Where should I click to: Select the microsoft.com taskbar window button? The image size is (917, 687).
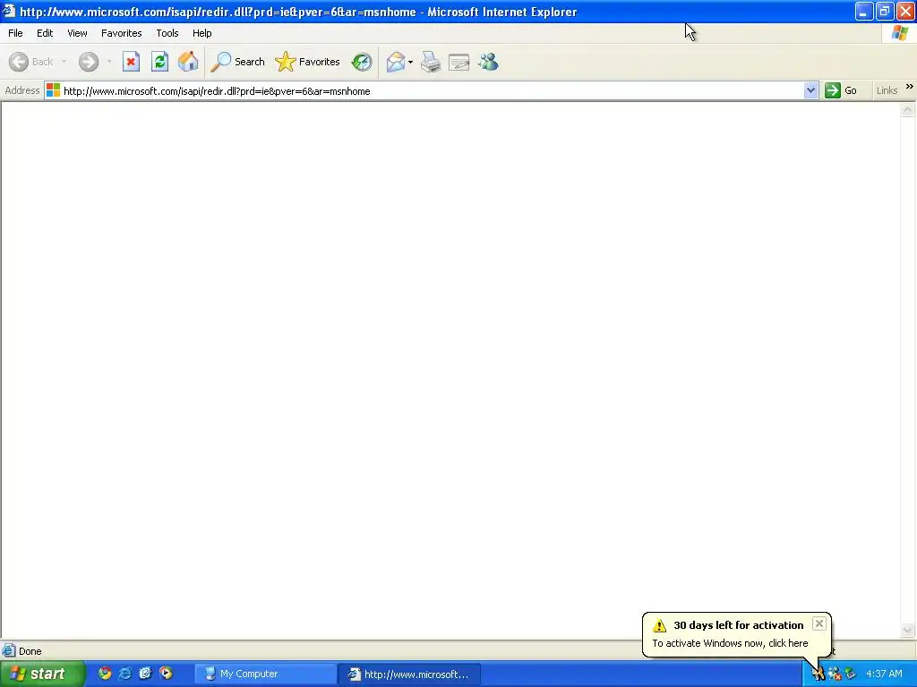click(410, 674)
